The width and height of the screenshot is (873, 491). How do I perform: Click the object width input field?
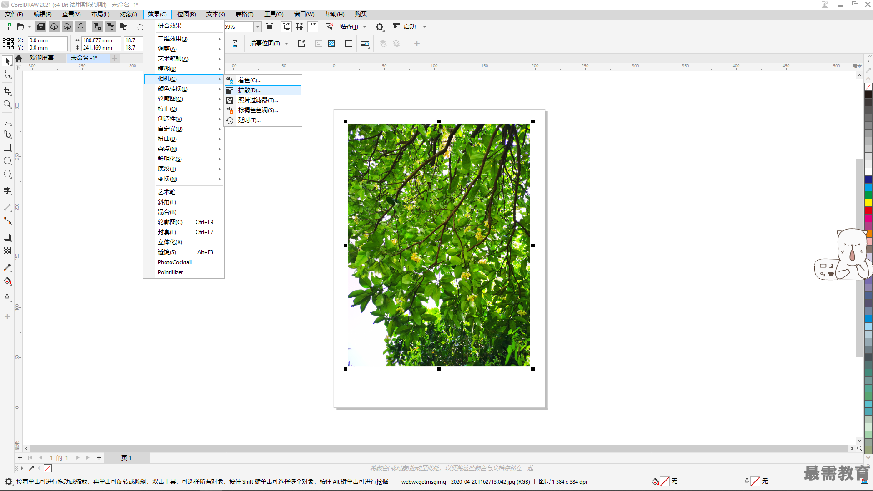point(101,40)
